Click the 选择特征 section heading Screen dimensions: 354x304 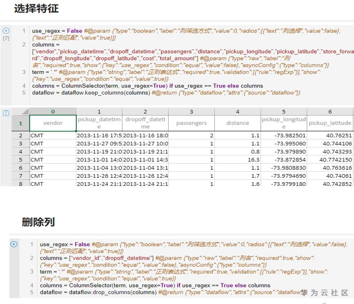[36, 8]
